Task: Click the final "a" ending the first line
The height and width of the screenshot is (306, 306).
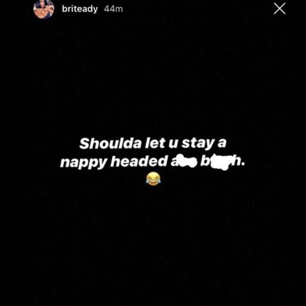Action: (222, 145)
